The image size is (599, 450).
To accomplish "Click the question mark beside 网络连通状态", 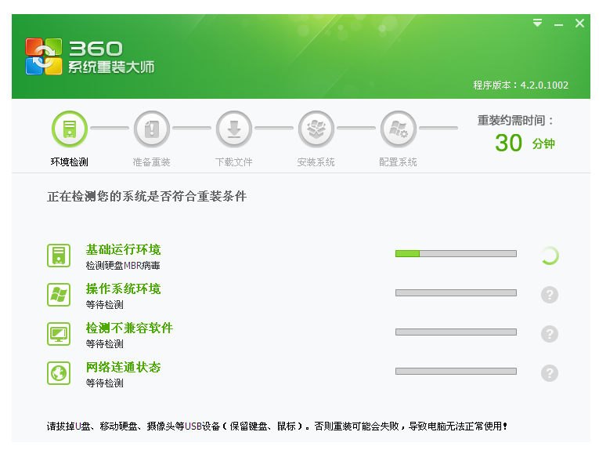I will click(x=550, y=373).
